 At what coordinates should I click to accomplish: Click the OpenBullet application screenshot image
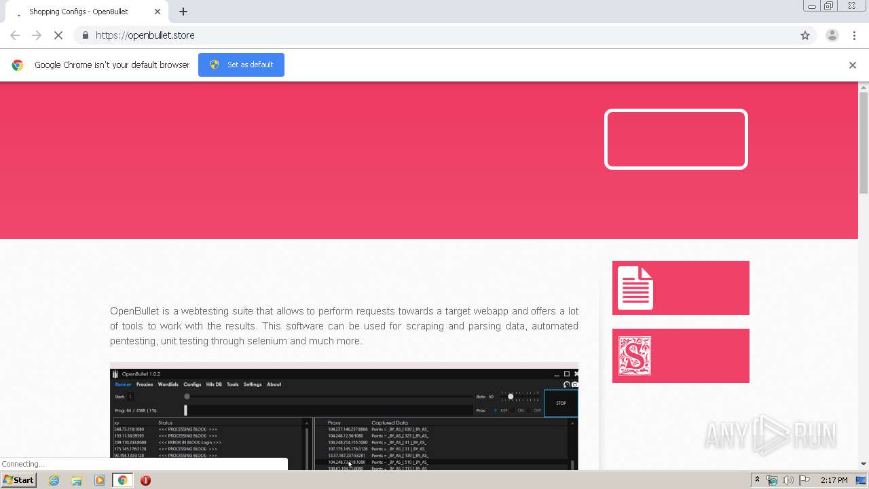pyautogui.click(x=344, y=417)
